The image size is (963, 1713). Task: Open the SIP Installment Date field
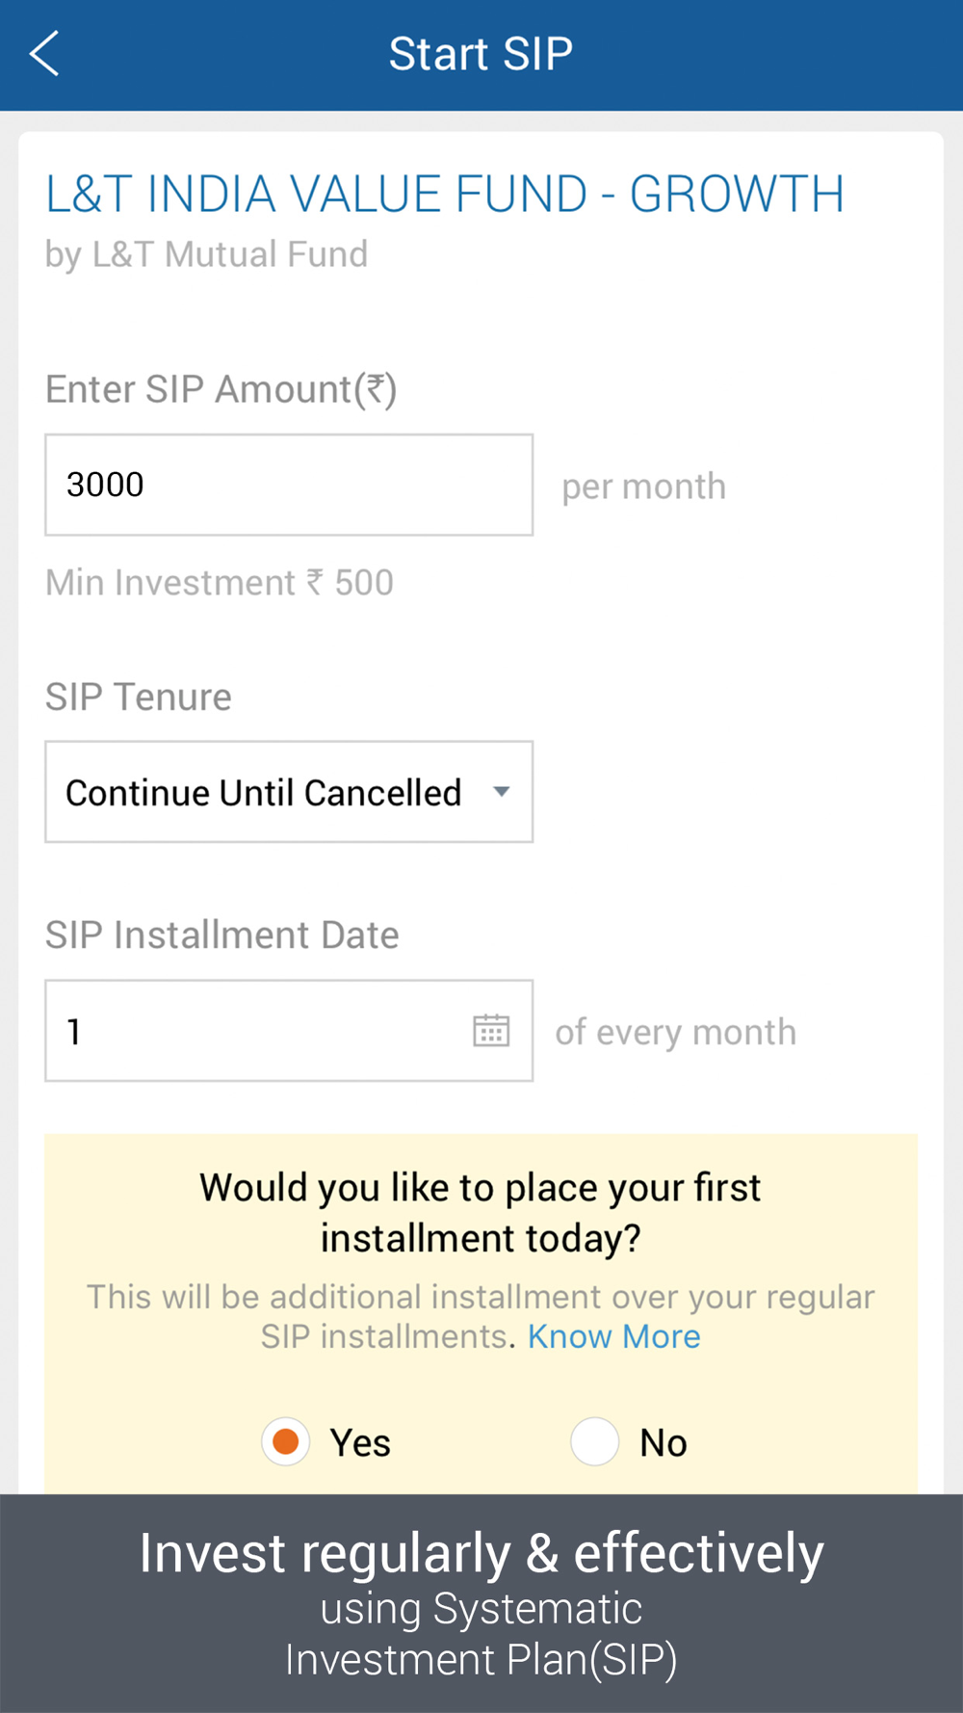[x=289, y=1031]
